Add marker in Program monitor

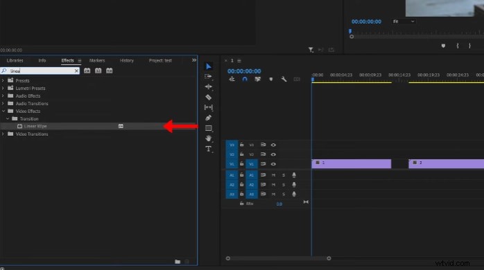[443, 46]
